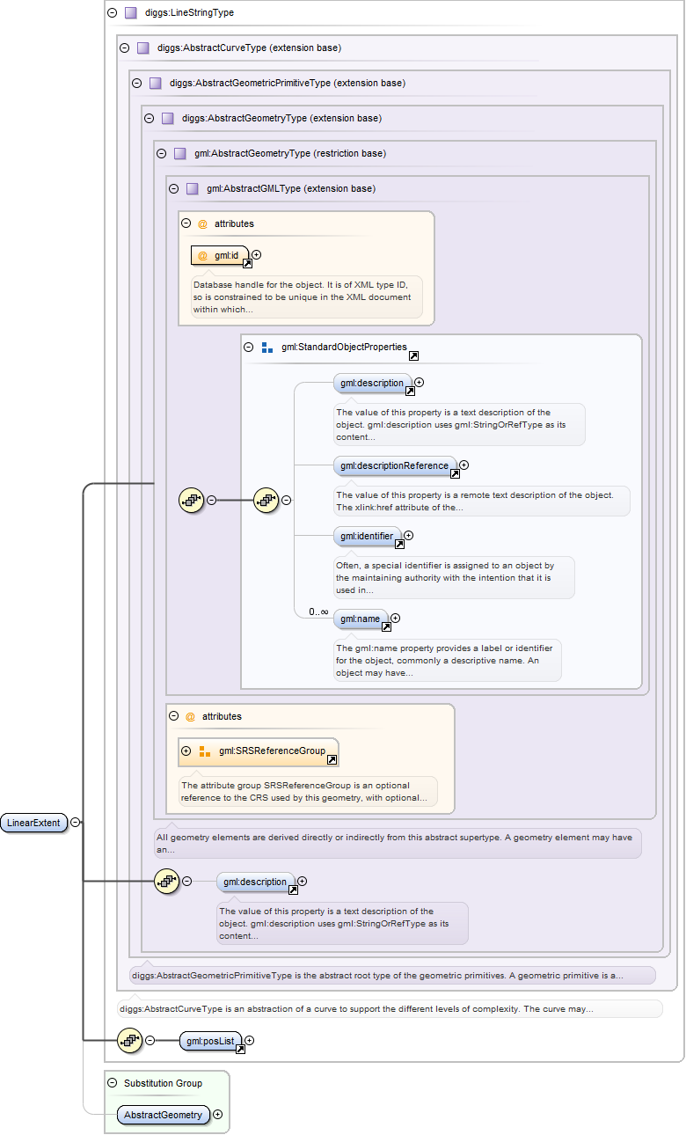The height and width of the screenshot is (1135, 686).
Task: Click the link arrow icon on gml:identifier
Action: pos(398,544)
